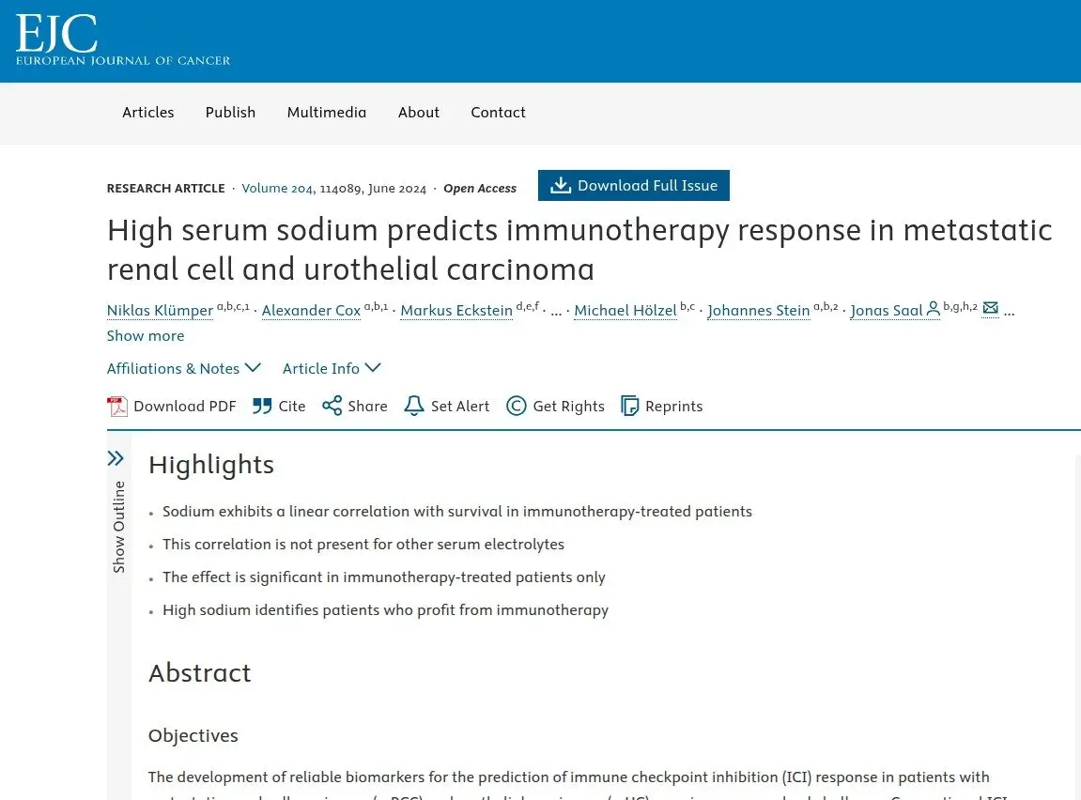Click the Download PDF icon

[117, 407]
